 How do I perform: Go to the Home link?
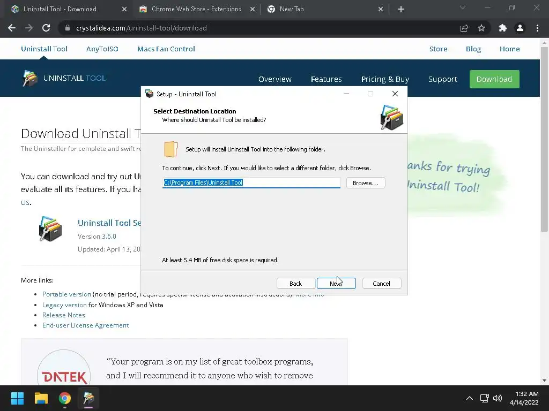(509, 49)
